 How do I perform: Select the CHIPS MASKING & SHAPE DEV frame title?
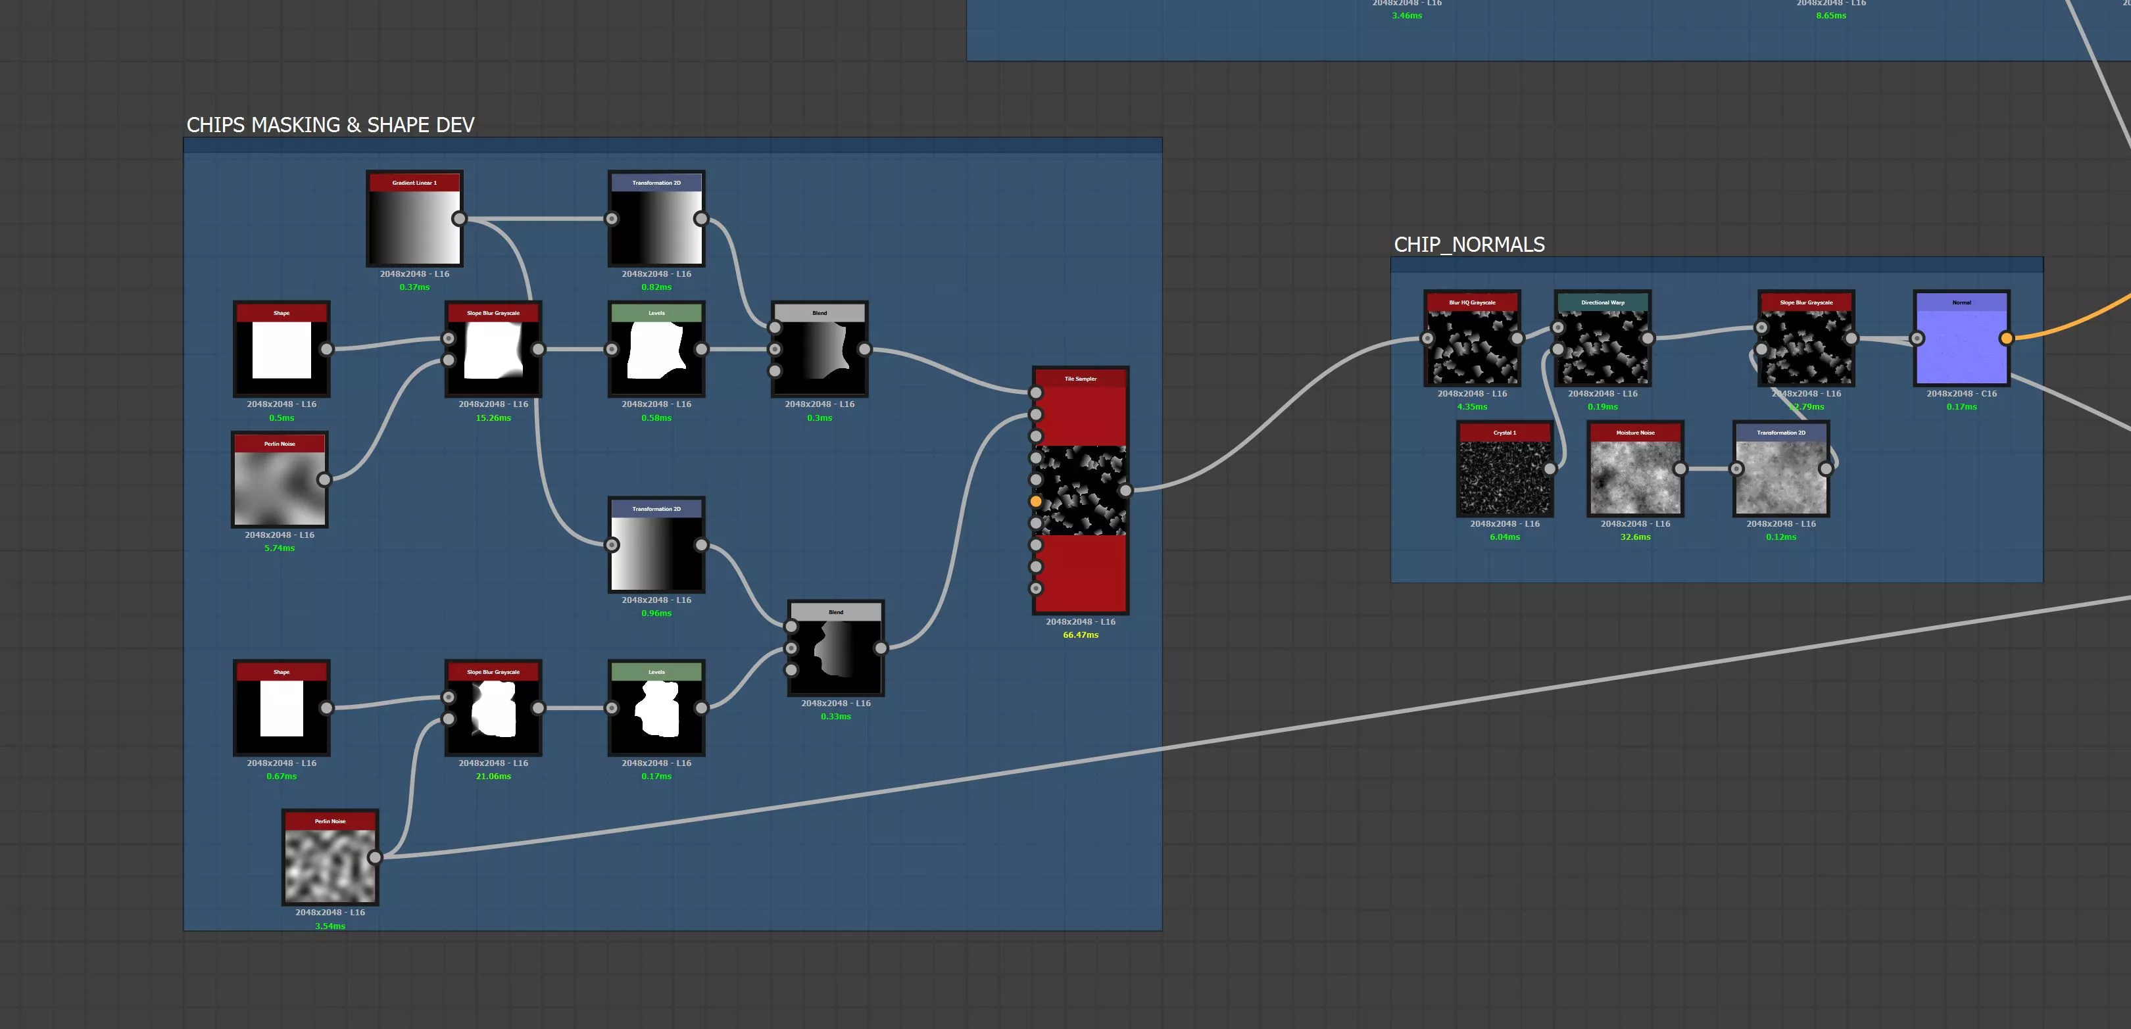tap(330, 125)
